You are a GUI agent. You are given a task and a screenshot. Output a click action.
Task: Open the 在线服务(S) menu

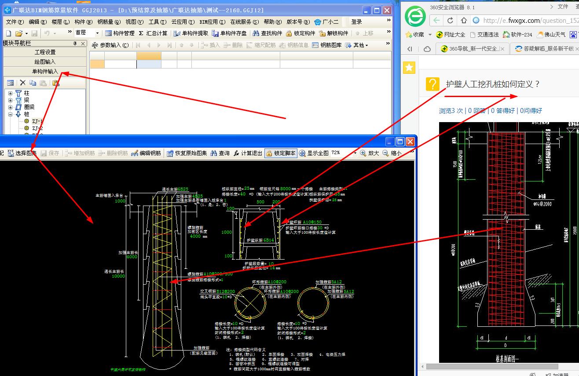(x=245, y=22)
